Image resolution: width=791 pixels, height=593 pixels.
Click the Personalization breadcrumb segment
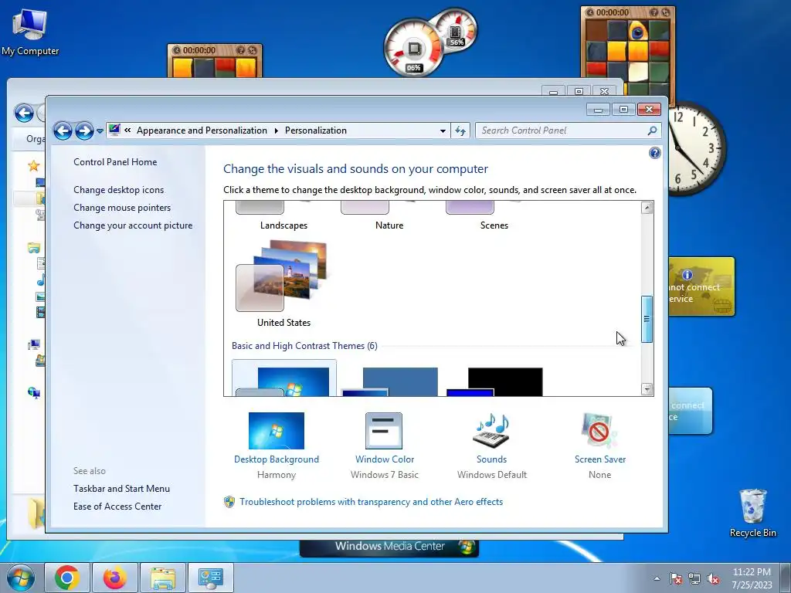pos(316,130)
